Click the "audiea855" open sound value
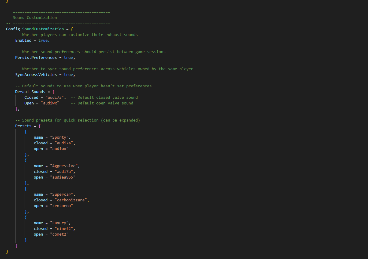Screen dimensions: 368x259 coord(63,177)
